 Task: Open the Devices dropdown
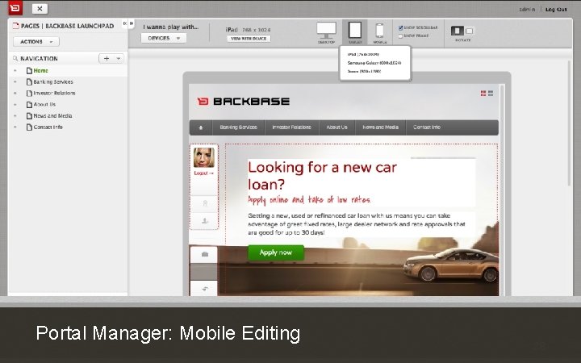[163, 38]
